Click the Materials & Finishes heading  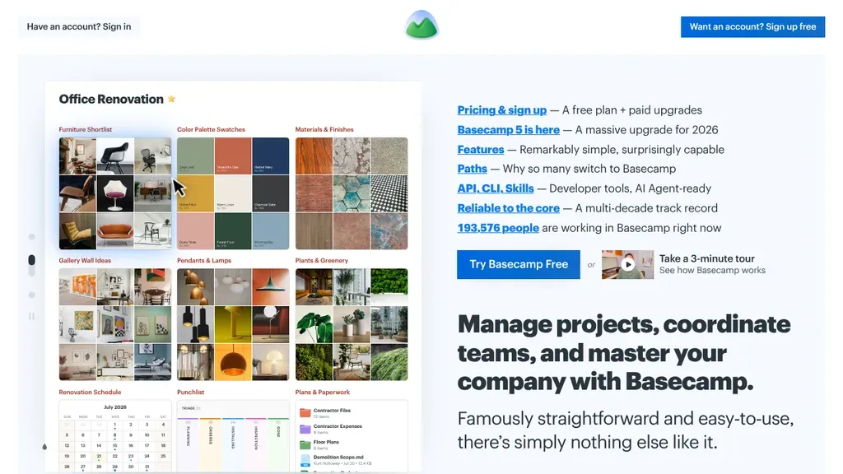tap(324, 129)
